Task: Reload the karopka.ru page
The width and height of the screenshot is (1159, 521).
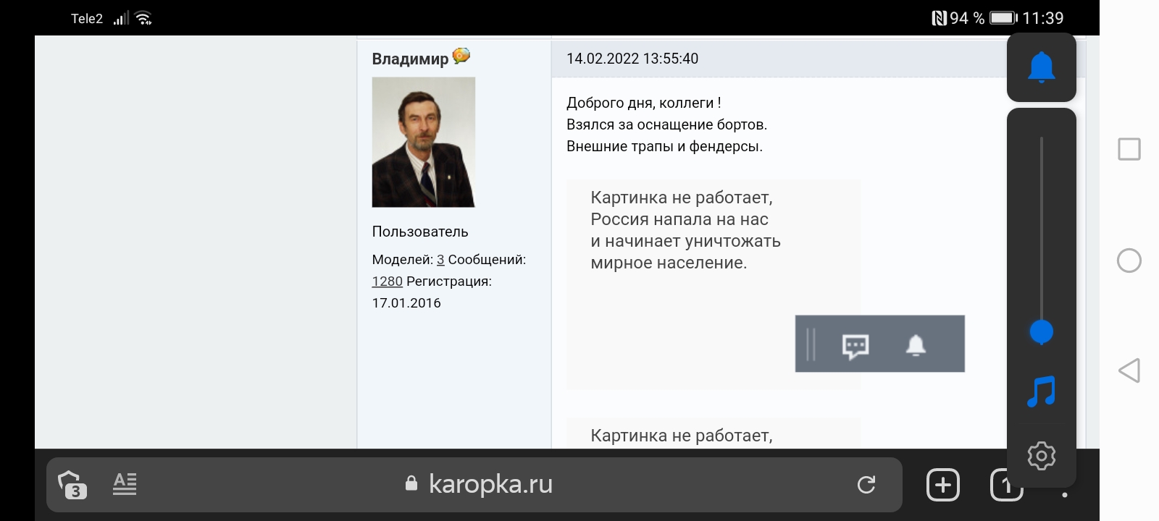Action: [866, 485]
